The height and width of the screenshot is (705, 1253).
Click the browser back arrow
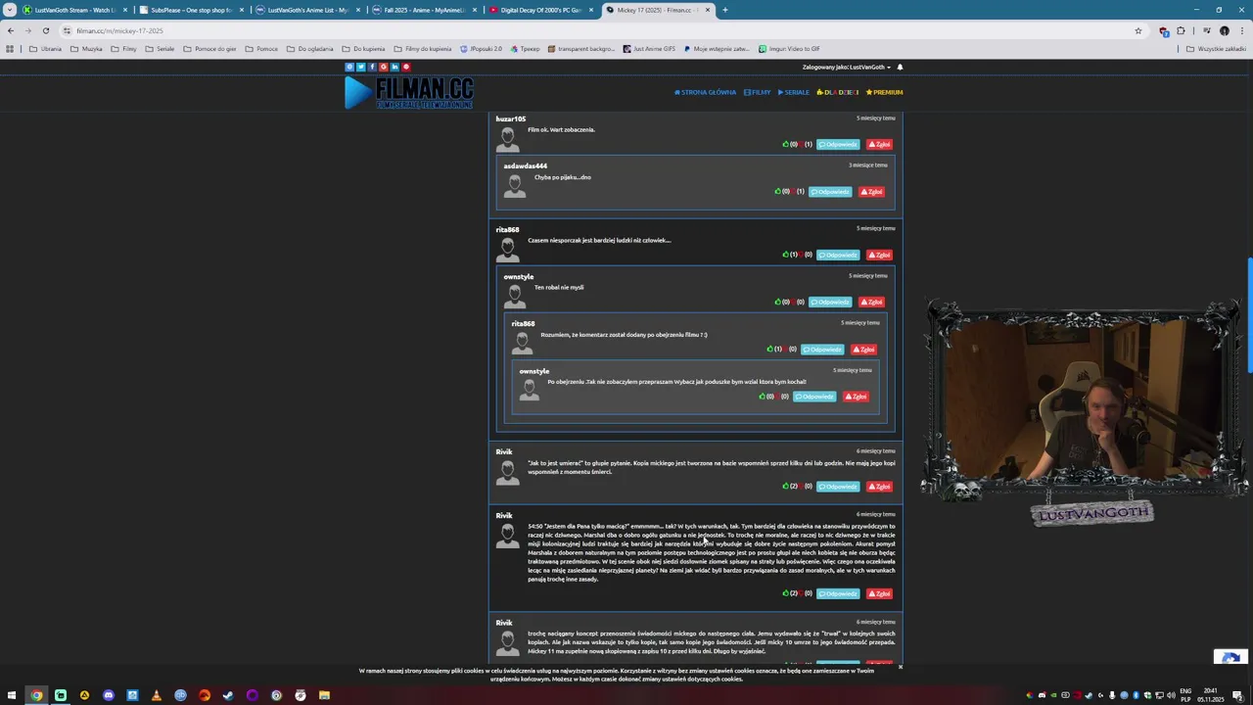(x=11, y=30)
